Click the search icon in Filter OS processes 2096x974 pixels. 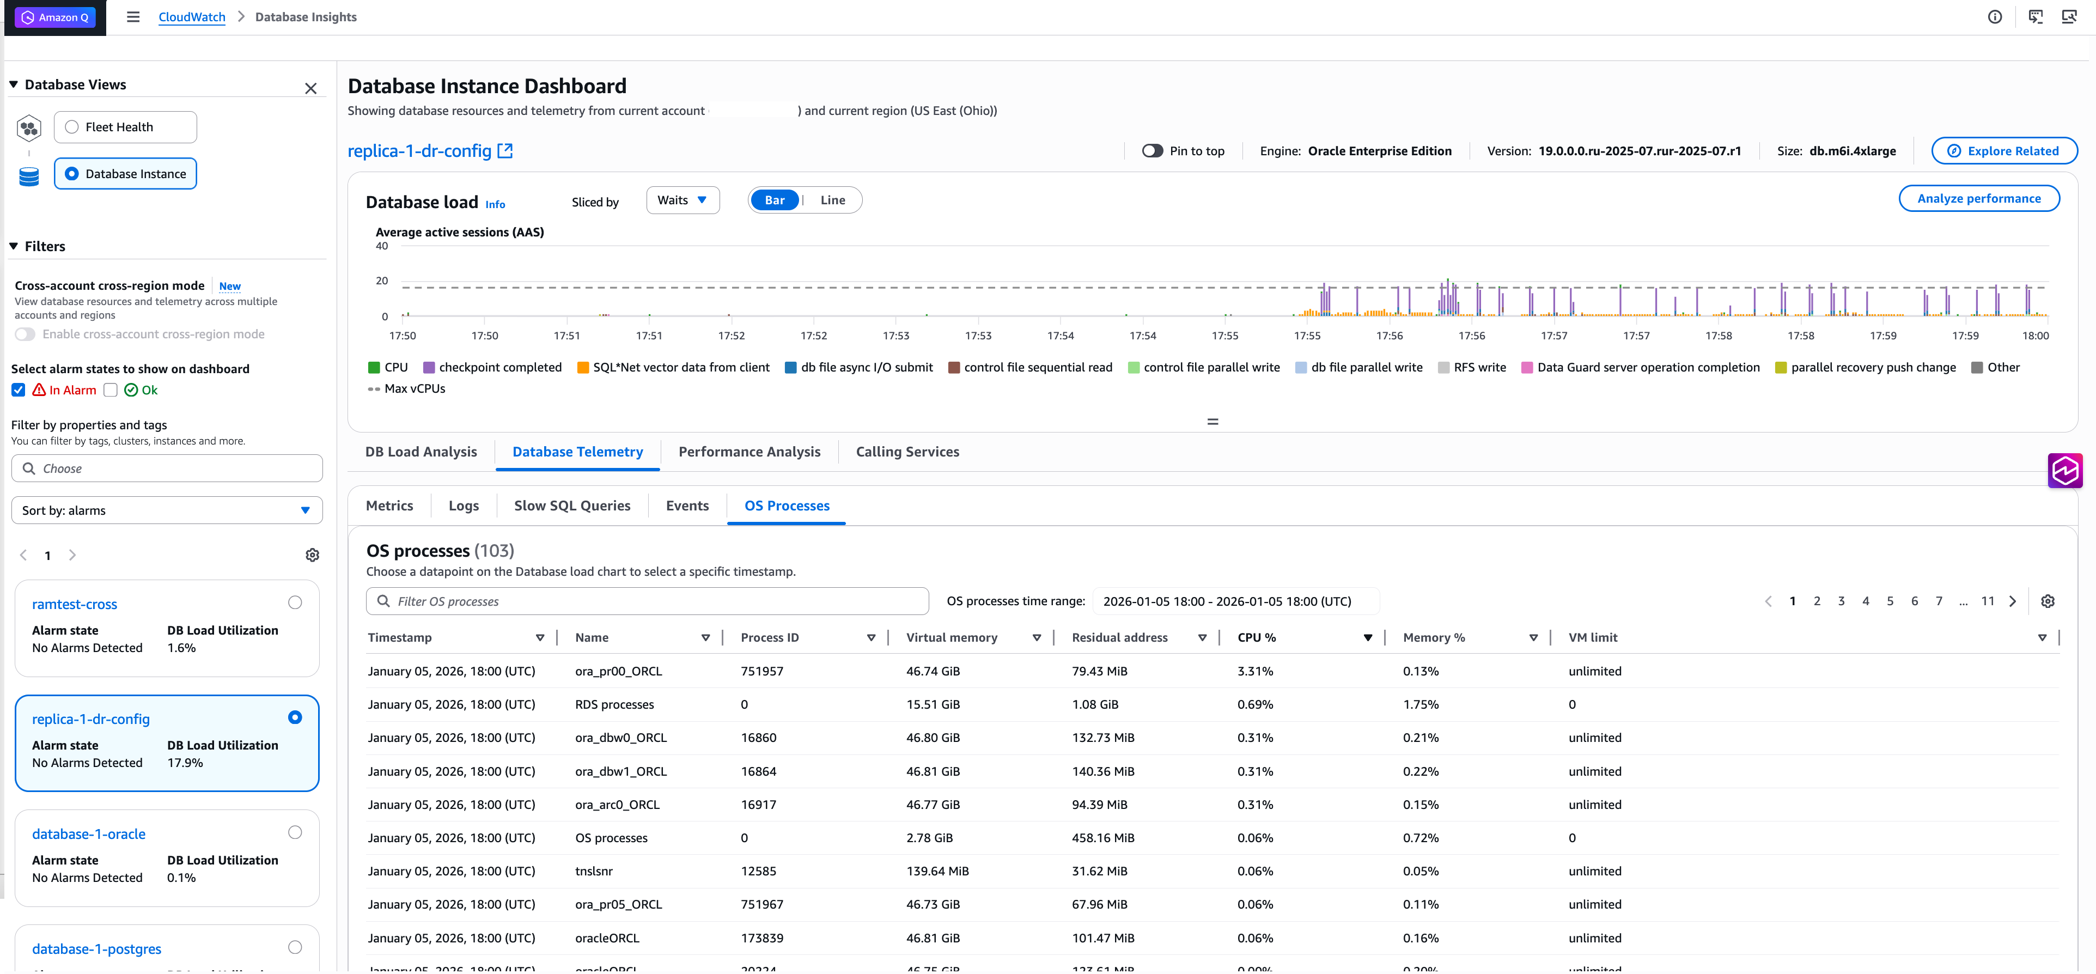click(383, 601)
